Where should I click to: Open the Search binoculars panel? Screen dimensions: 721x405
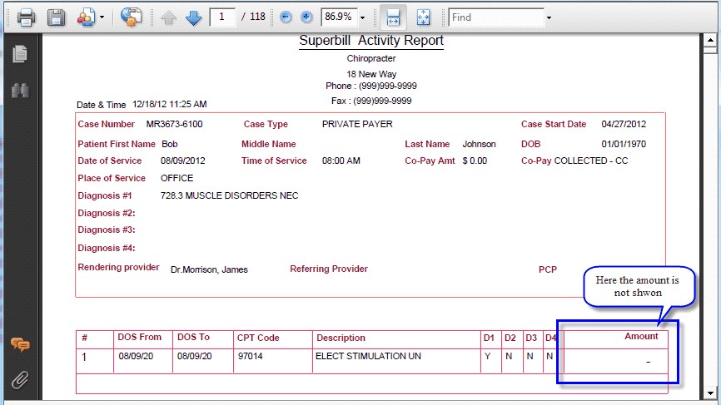pyautogui.click(x=20, y=91)
